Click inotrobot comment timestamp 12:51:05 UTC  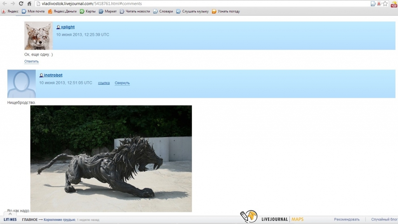coord(65,83)
